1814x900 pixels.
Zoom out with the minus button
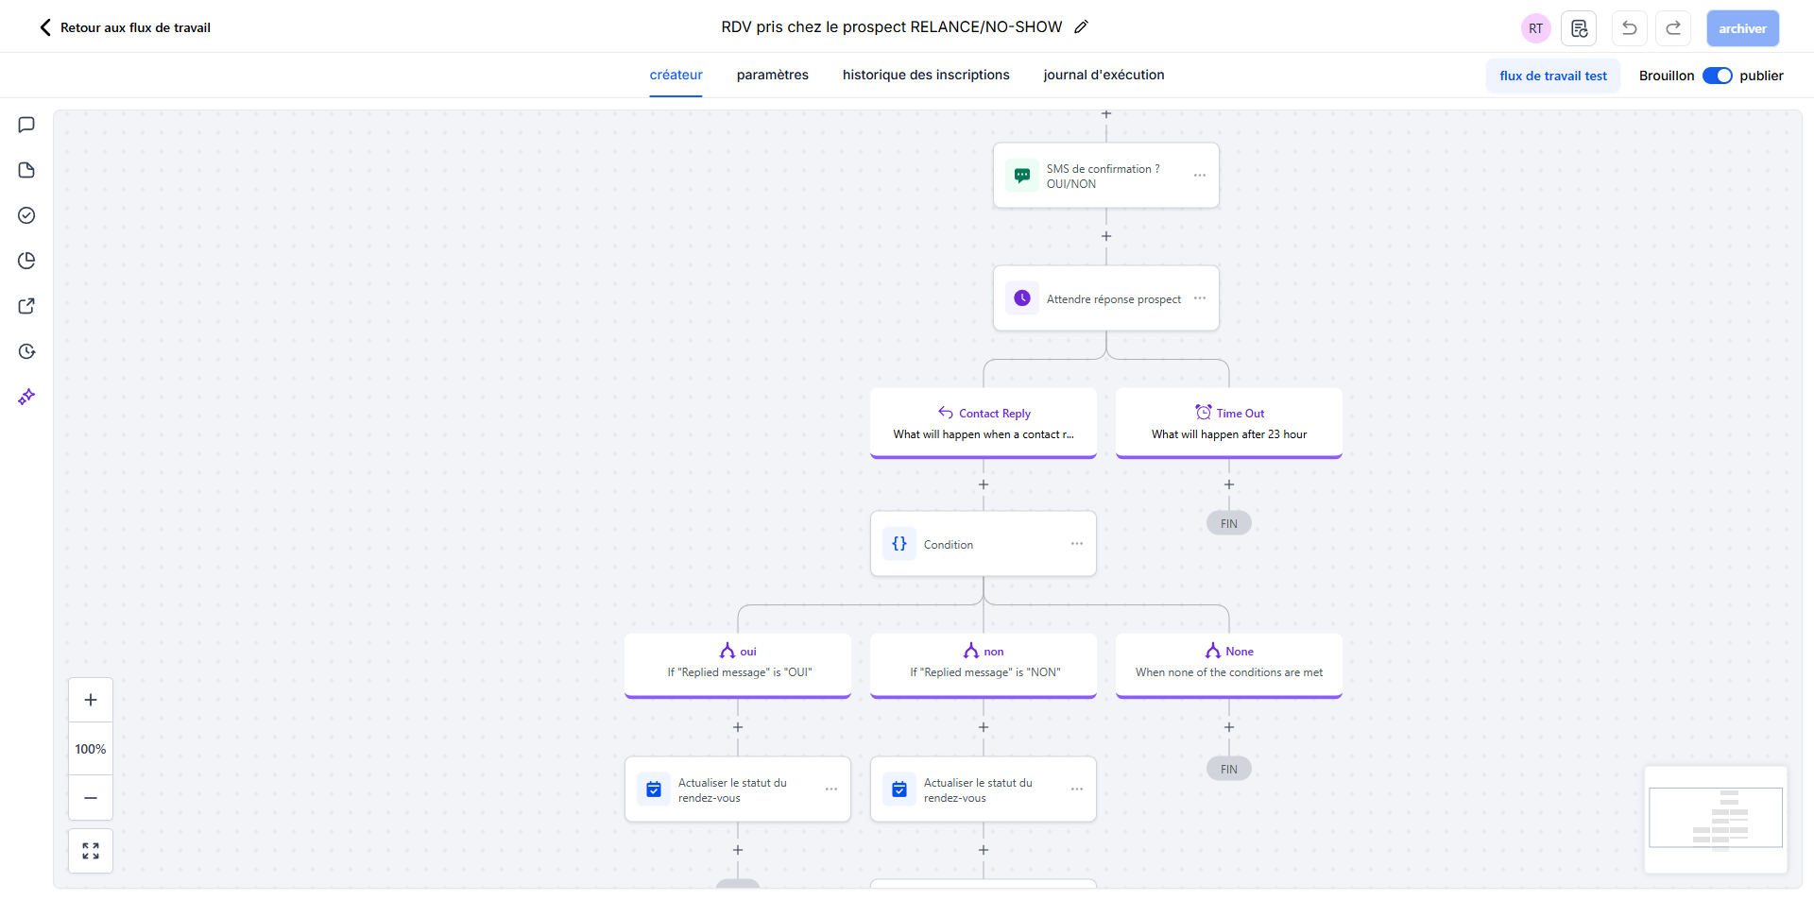click(91, 798)
